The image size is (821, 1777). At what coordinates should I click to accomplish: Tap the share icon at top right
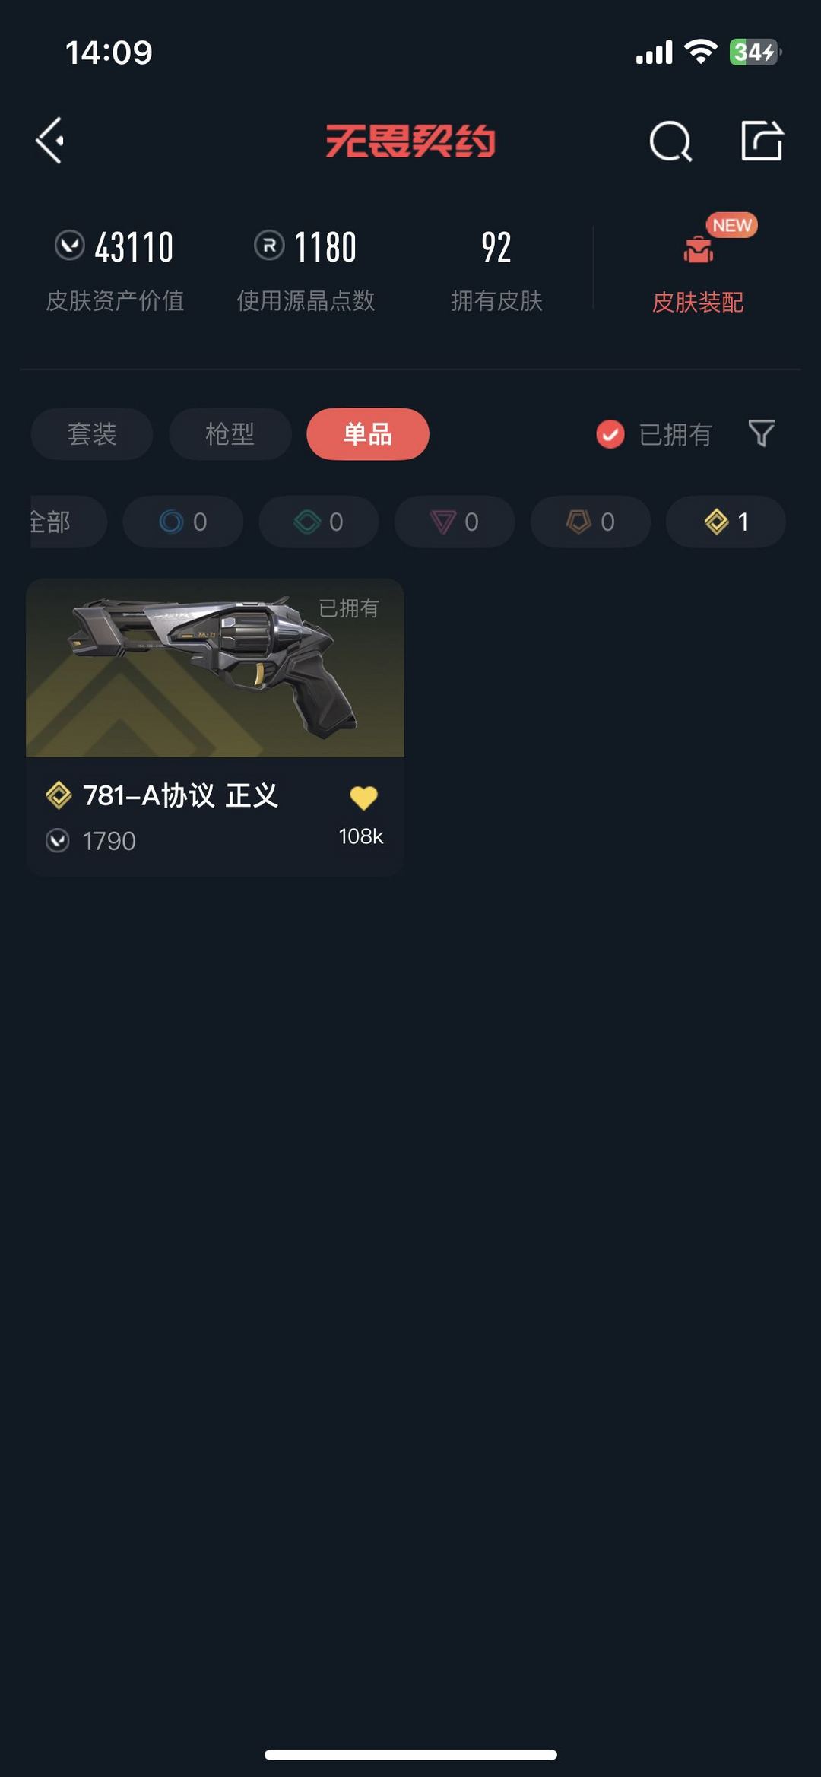(x=762, y=141)
